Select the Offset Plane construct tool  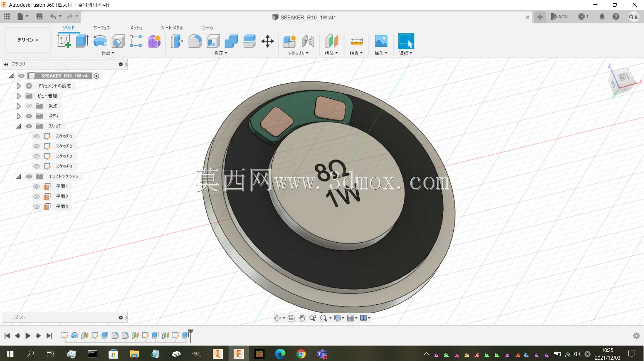click(331, 41)
